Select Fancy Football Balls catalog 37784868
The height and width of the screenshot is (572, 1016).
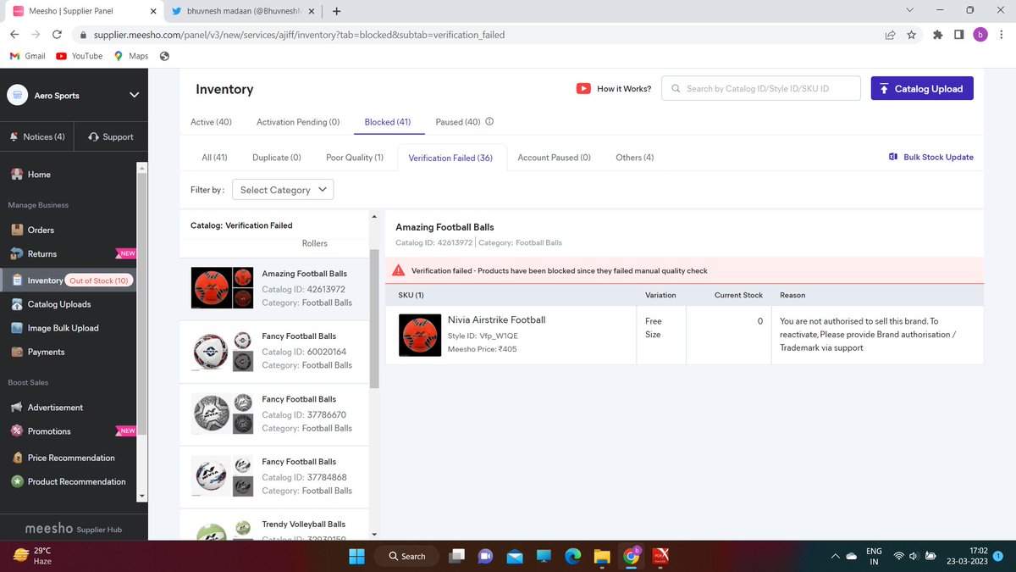coord(274,477)
